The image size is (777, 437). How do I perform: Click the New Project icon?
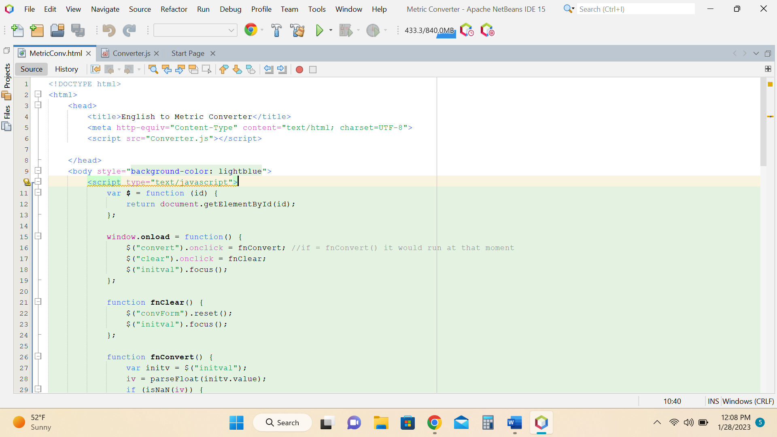point(37,30)
